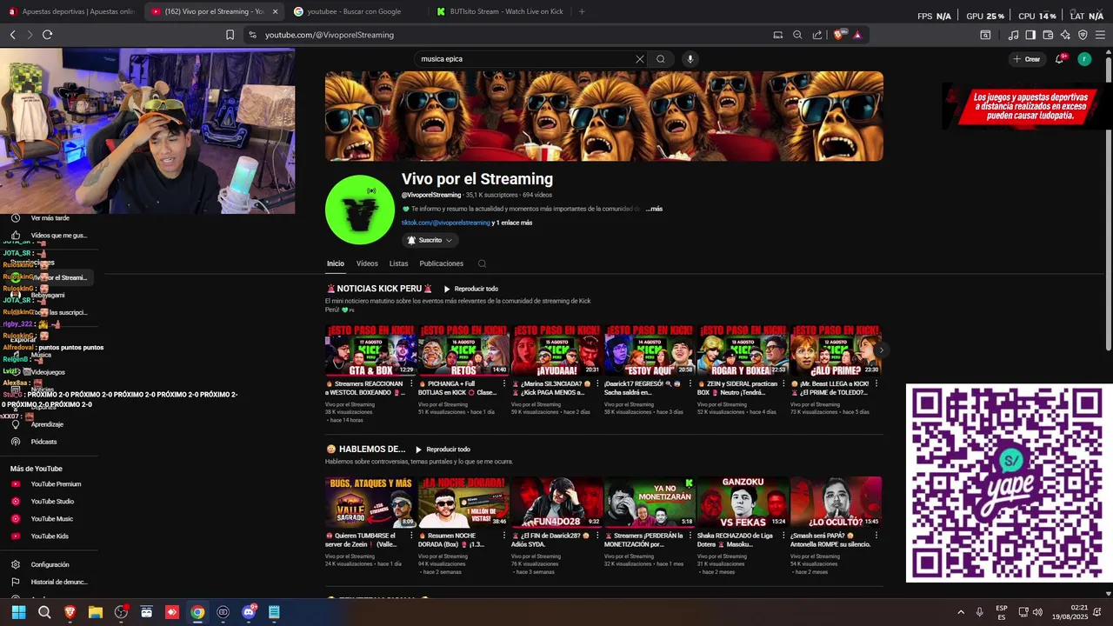Start voice search with the microphone icon

pos(690,59)
